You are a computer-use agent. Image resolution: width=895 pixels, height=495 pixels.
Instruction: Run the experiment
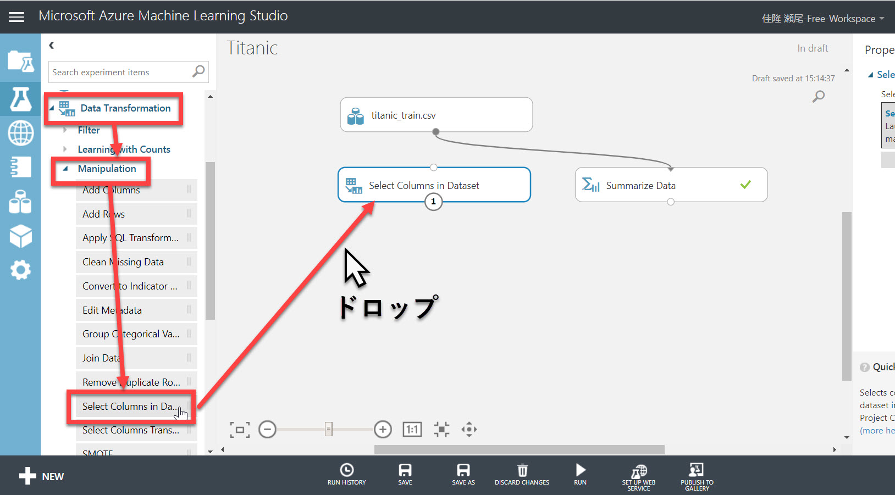581,475
